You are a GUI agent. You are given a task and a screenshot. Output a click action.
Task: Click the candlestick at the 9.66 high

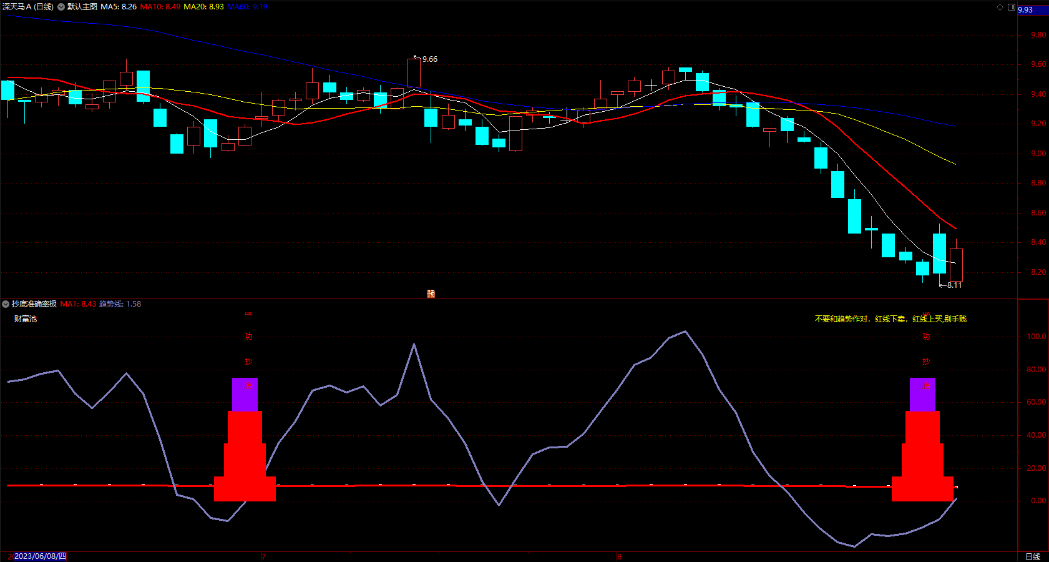tap(414, 72)
